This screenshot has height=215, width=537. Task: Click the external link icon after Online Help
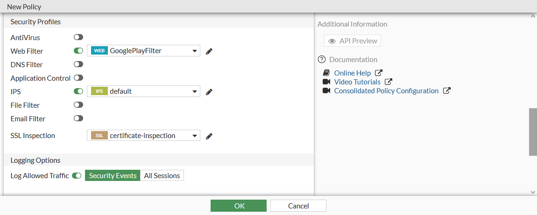(x=379, y=73)
